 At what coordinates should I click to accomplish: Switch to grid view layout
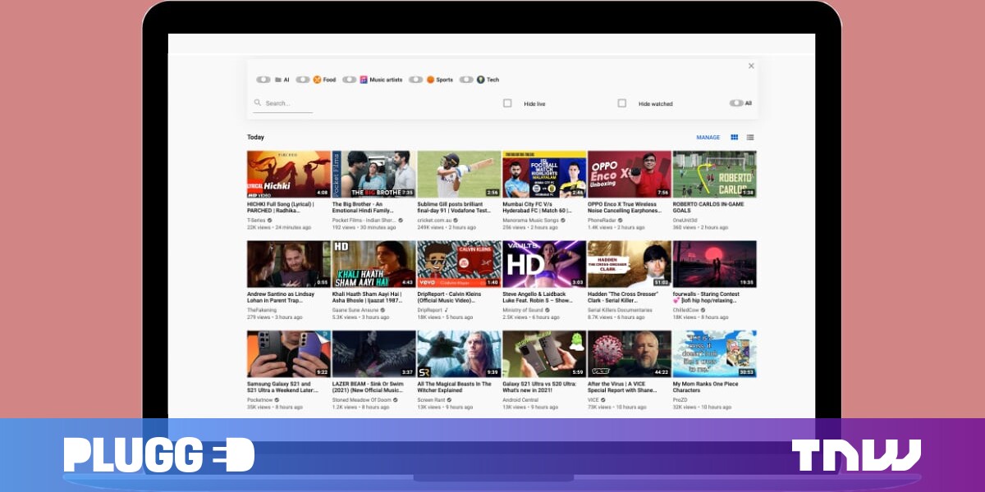point(735,138)
